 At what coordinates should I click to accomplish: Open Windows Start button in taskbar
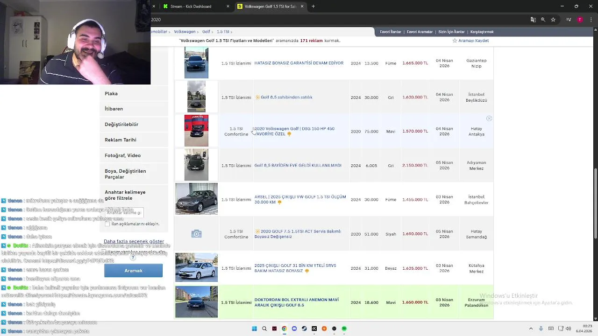[254, 329]
